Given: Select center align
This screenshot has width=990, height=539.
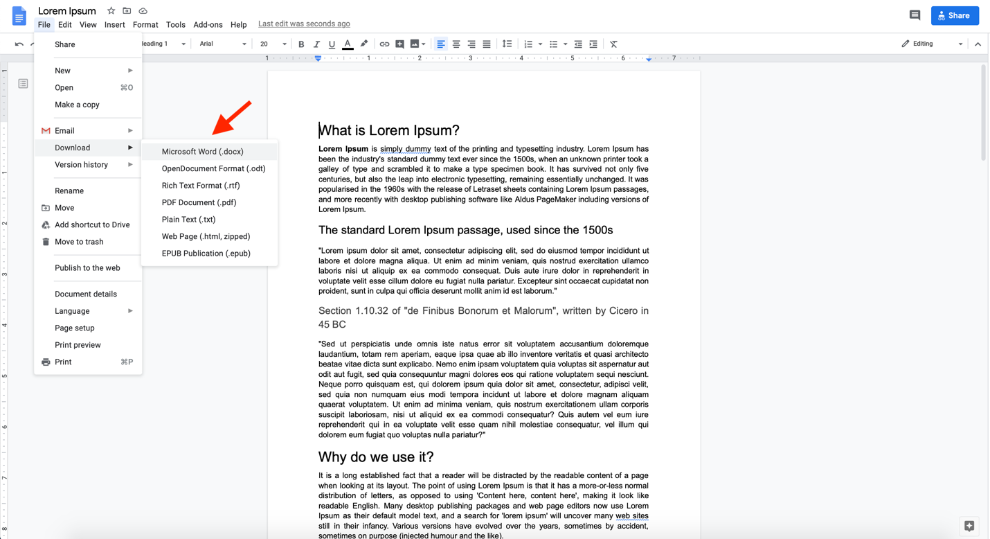Looking at the screenshot, I should pyautogui.click(x=456, y=44).
